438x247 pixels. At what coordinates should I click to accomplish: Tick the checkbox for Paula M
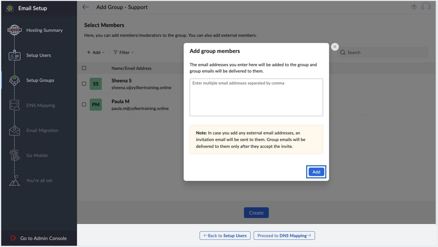click(84, 105)
